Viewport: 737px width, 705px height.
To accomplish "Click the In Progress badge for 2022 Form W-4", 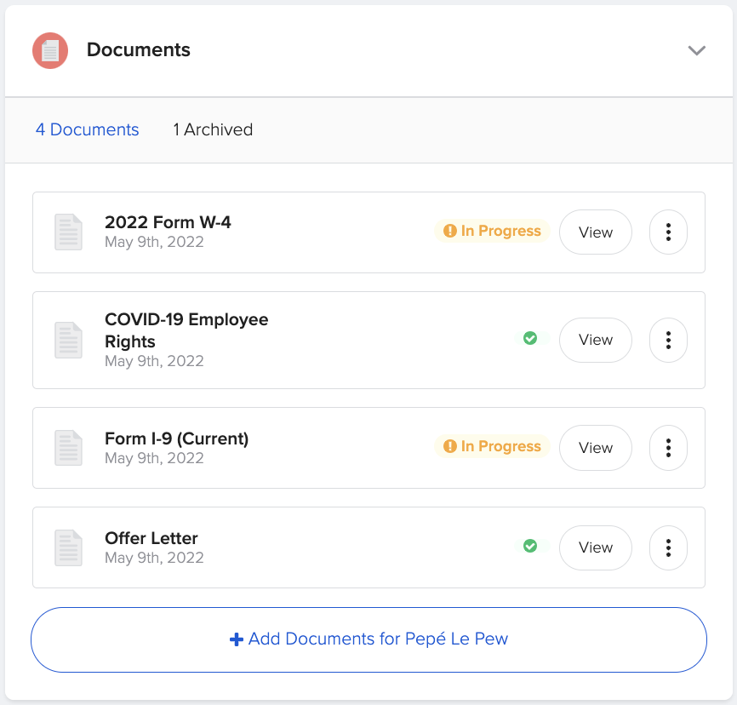I will [x=492, y=230].
